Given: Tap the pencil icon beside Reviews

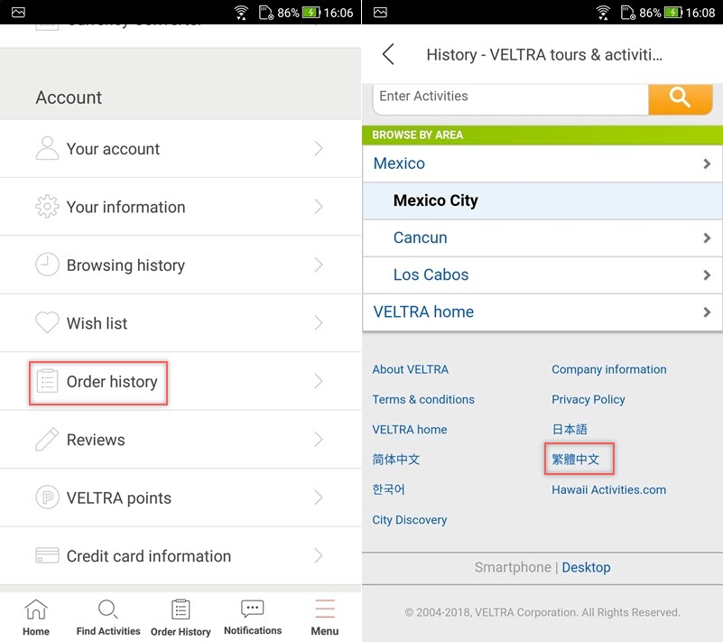Looking at the screenshot, I should [x=47, y=439].
